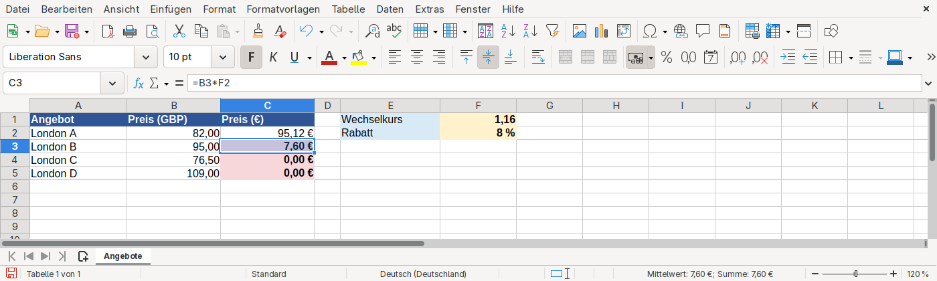Open the Borders dropdown arrow
This screenshot has height=281, width=937.
(850, 58)
